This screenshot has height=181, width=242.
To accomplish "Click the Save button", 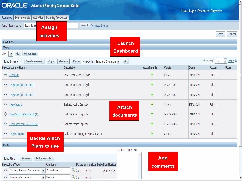I will 220,34.
